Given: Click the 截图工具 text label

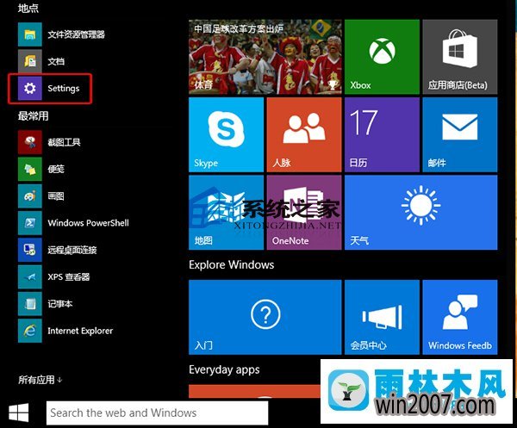Looking at the screenshot, I should pos(64,142).
